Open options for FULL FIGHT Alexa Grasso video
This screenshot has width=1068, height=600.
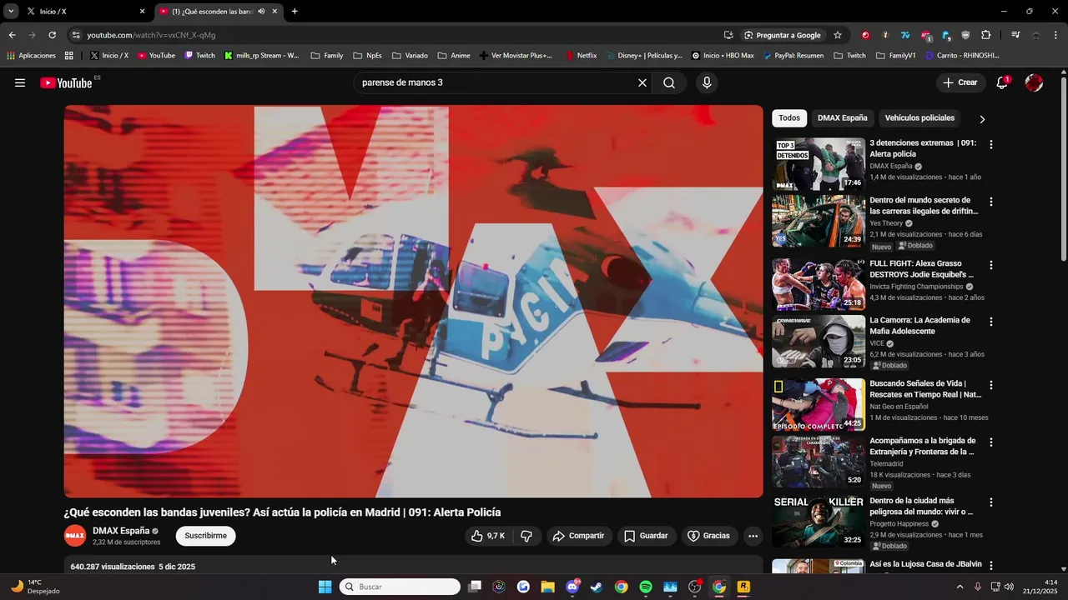coord(991,265)
